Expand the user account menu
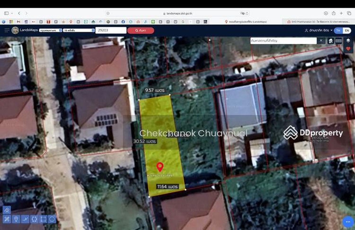355x230 pixels. click(318, 30)
